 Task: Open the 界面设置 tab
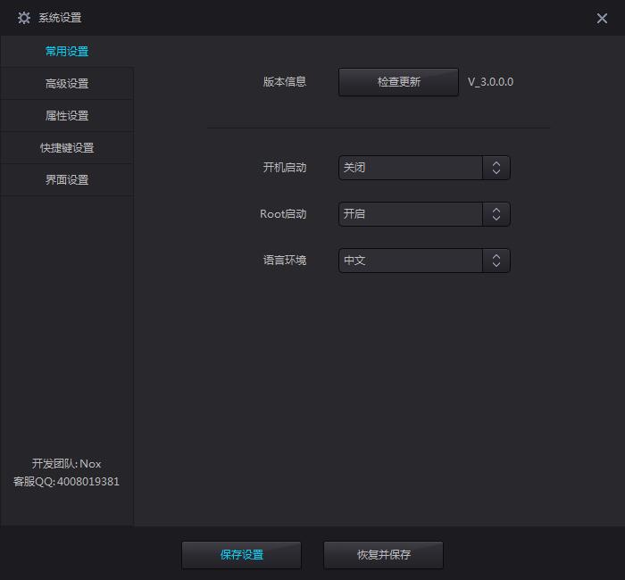[67, 180]
